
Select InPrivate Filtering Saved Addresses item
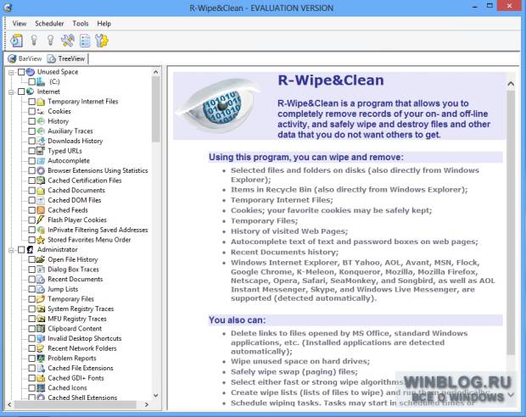(98, 230)
